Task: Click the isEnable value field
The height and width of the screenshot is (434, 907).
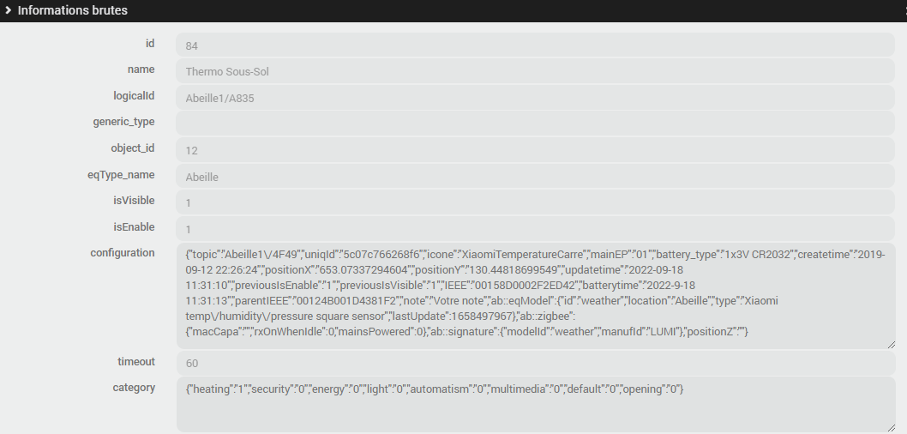Action: pos(535,229)
